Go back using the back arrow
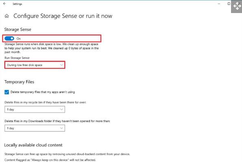Viewport: 242px width, 162px height. point(4,4)
